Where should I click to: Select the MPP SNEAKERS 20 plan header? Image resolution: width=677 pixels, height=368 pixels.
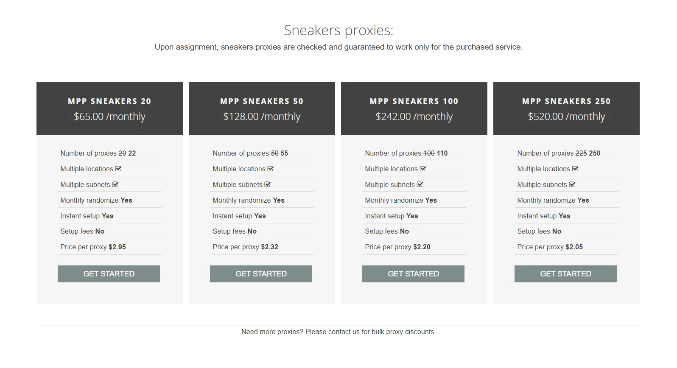tap(109, 101)
